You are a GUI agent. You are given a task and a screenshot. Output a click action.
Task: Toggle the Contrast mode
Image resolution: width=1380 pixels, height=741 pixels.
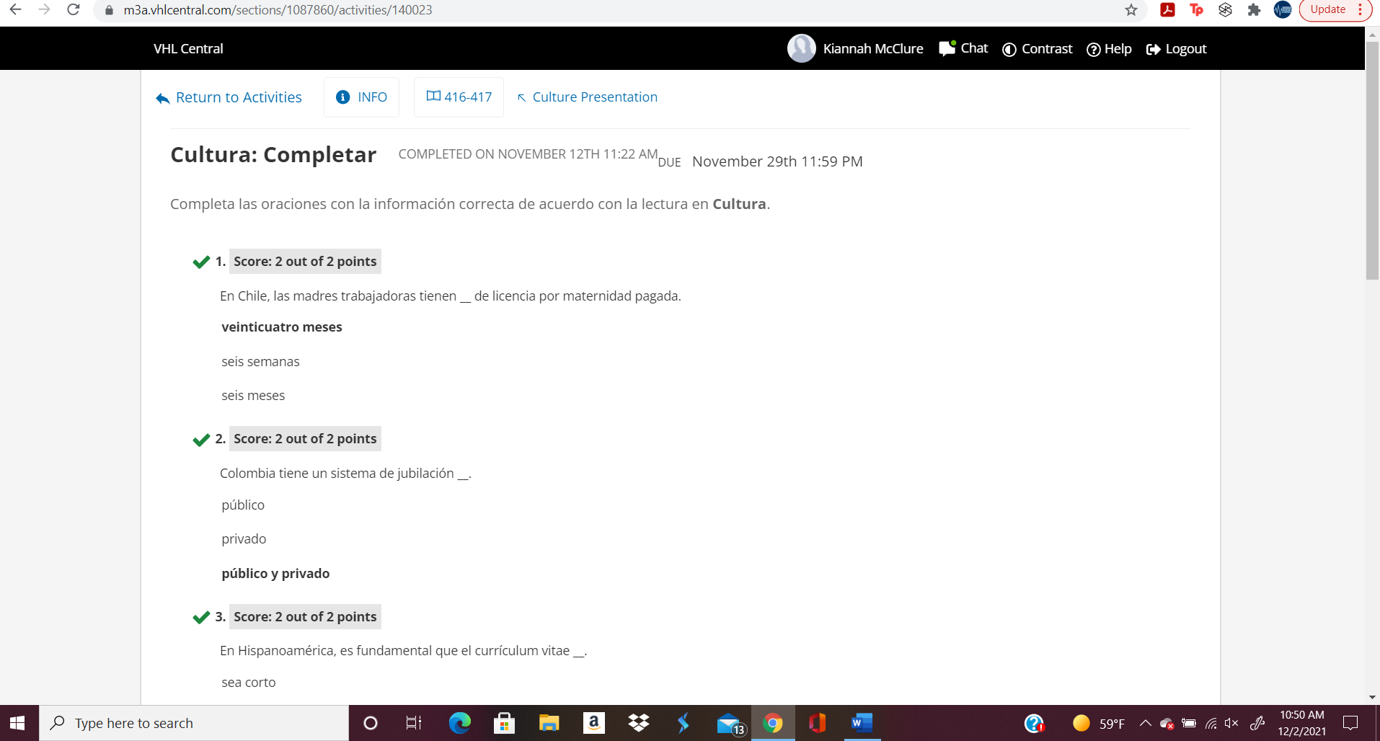click(1038, 48)
